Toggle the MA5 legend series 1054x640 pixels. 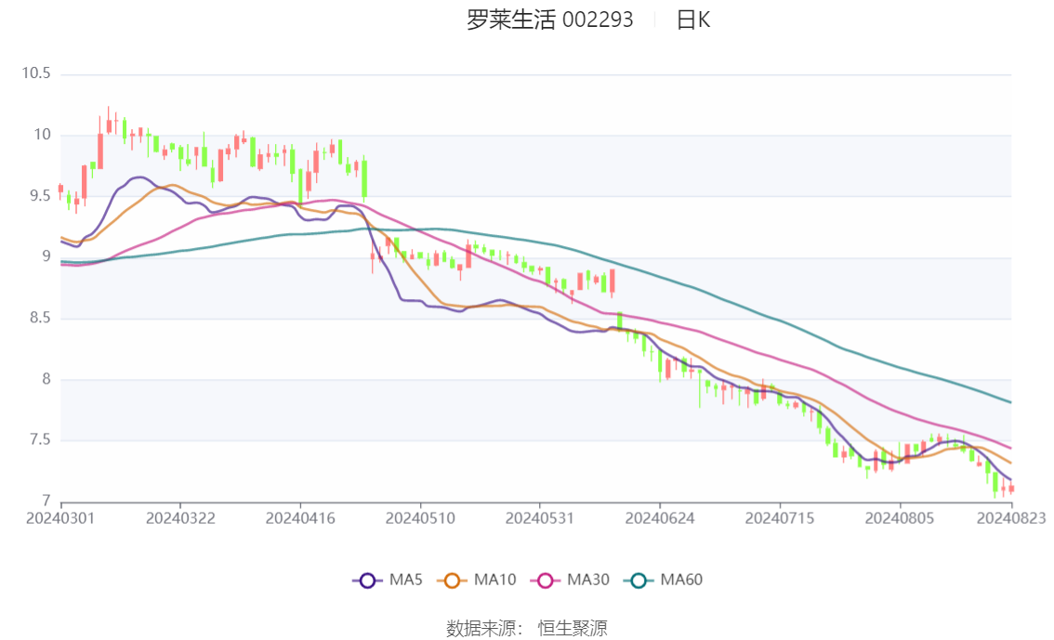coord(388,581)
